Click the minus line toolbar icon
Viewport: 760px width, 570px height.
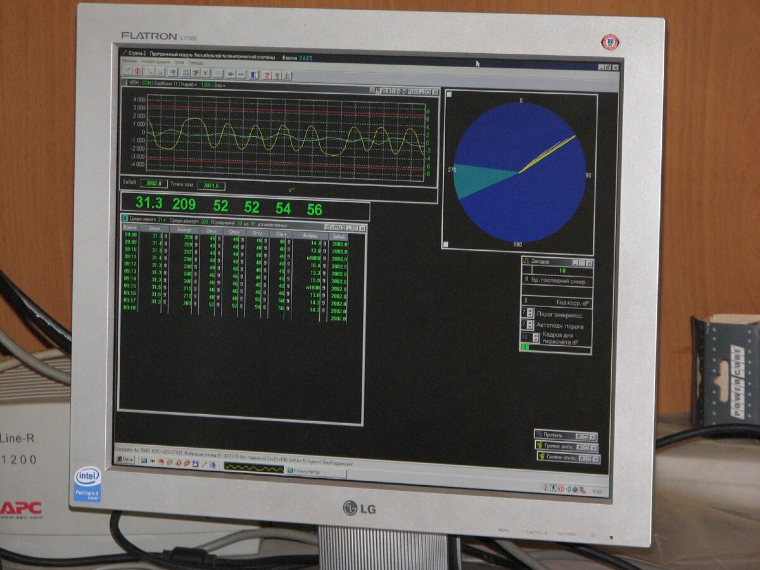pos(241,75)
